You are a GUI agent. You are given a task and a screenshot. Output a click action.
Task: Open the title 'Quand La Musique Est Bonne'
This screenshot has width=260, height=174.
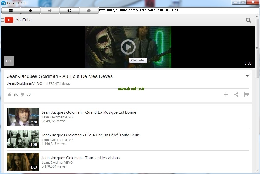[x=89, y=112]
